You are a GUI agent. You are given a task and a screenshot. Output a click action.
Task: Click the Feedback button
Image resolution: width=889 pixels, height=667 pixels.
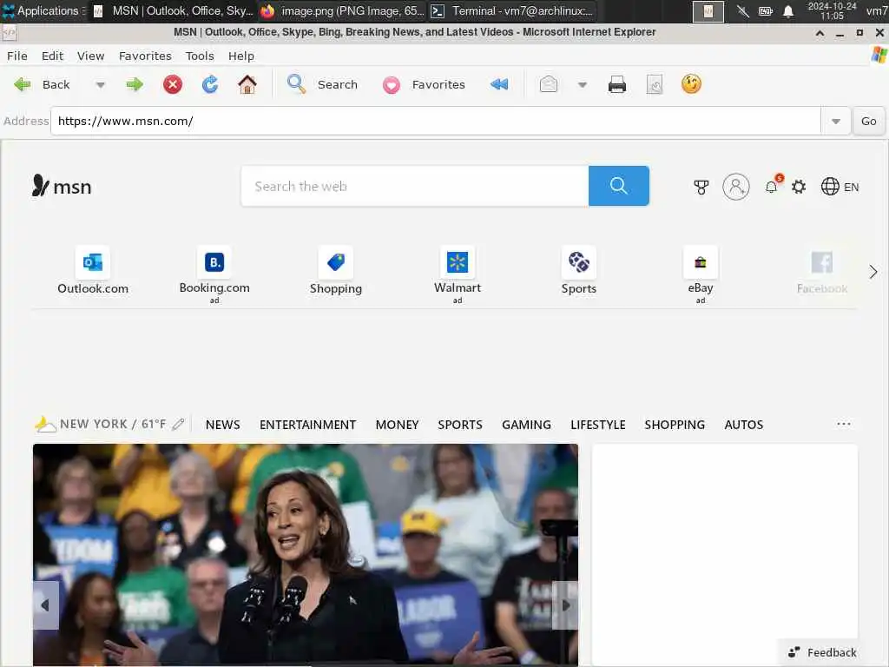(x=822, y=652)
